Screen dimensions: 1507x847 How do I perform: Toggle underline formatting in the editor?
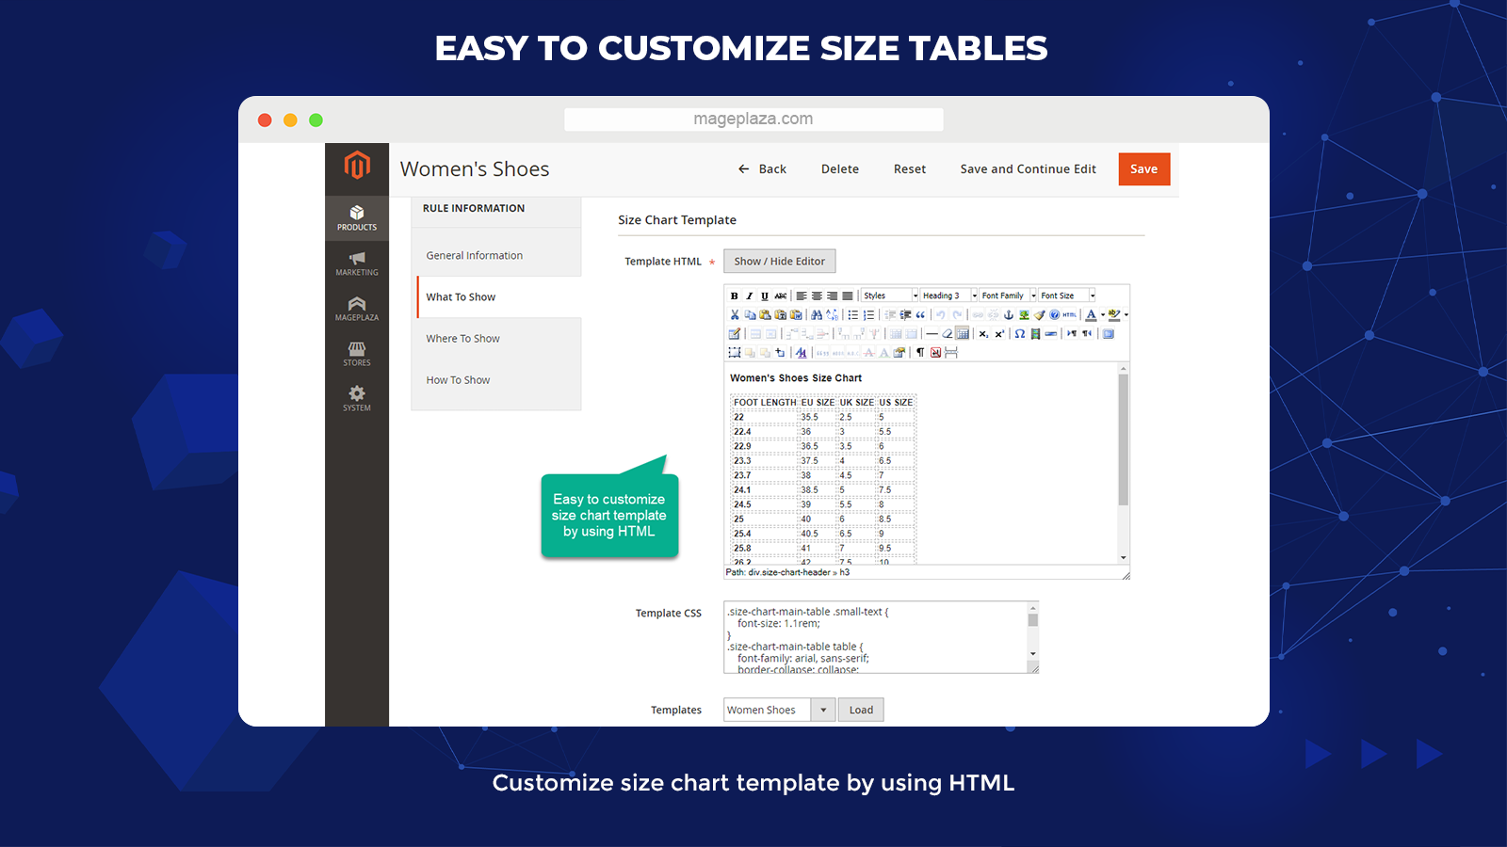pyautogui.click(x=765, y=296)
